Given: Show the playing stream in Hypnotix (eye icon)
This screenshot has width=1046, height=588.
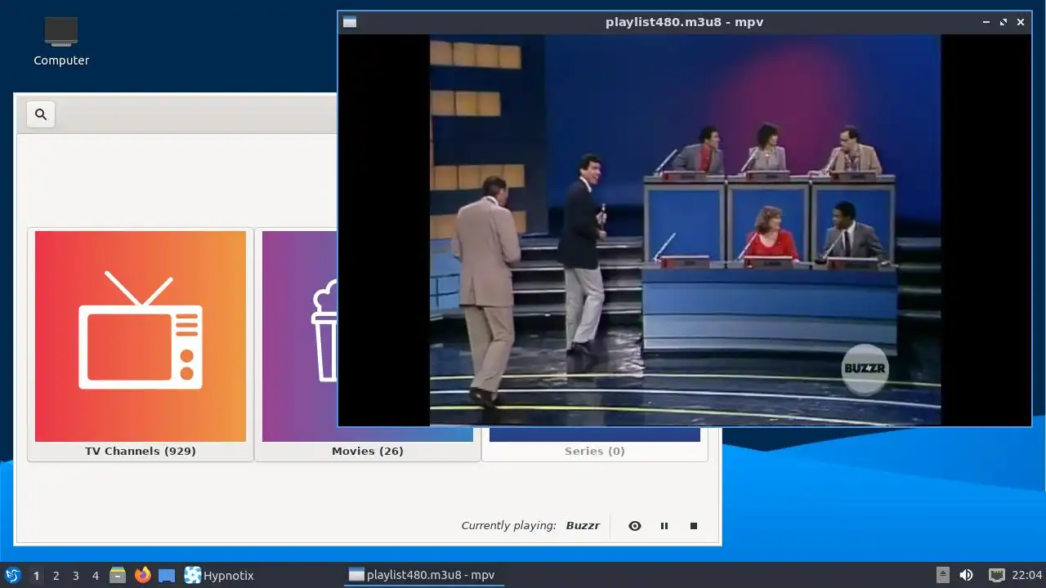Looking at the screenshot, I should [635, 526].
